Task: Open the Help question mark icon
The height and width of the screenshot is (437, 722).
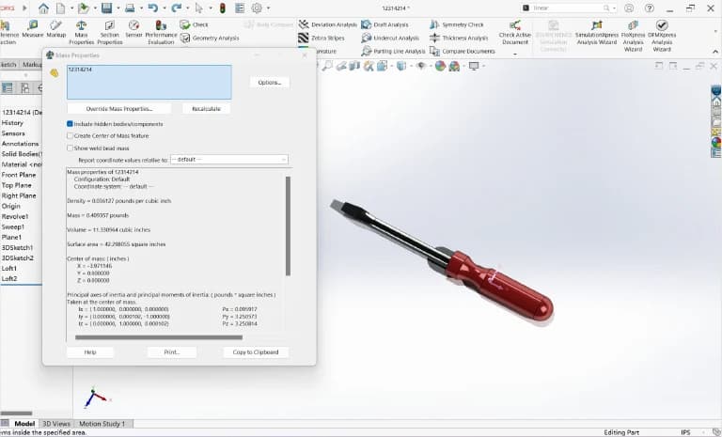Action: pyautogui.click(x=650, y=8)
